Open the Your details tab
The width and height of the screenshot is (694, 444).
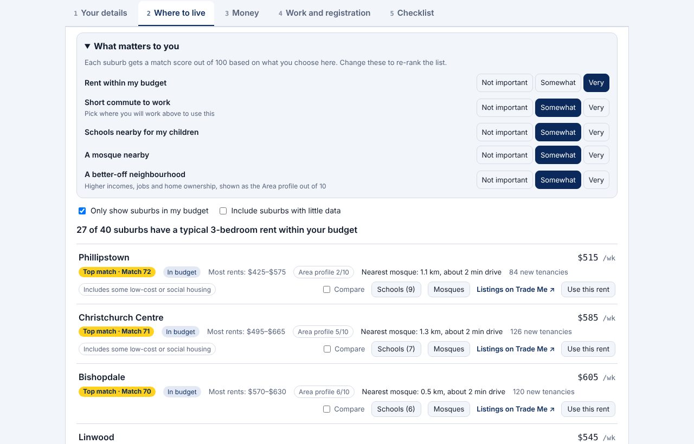coord(100,13)
